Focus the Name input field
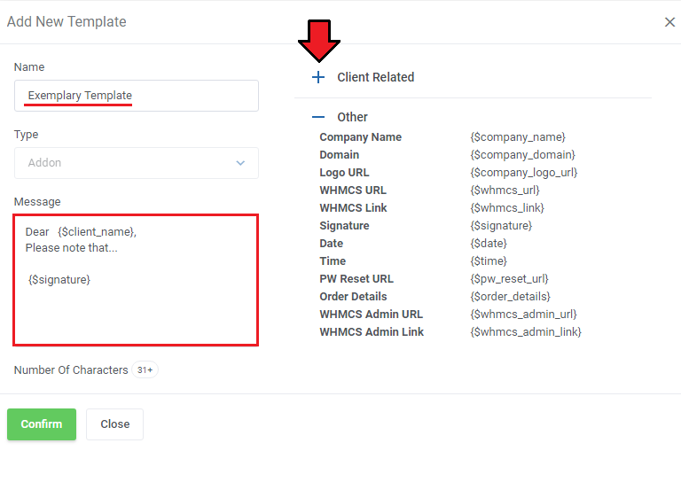The height and width of the screenshot is (482, 681). pyautogui.click(x=137, y=96)
